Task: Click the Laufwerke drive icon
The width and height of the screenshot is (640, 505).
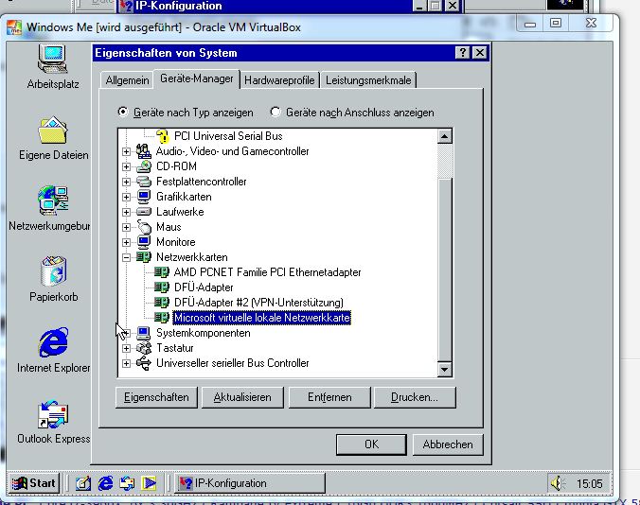Action: [143, 212]
